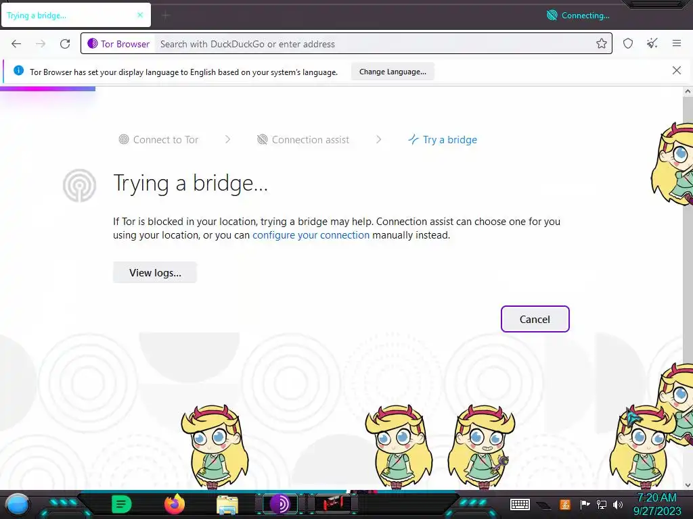Reload the current page

(65, 44)
